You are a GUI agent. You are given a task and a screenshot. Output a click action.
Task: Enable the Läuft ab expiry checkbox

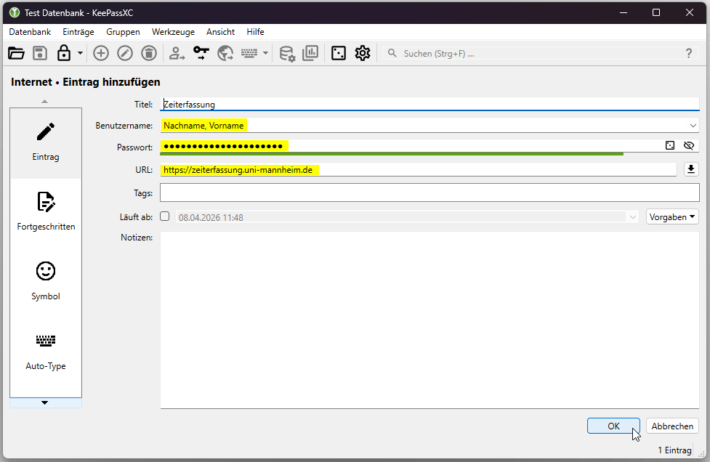[x=165, y=216]
